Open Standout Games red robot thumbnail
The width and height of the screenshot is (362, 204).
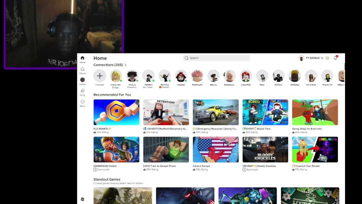click(185, 195)
